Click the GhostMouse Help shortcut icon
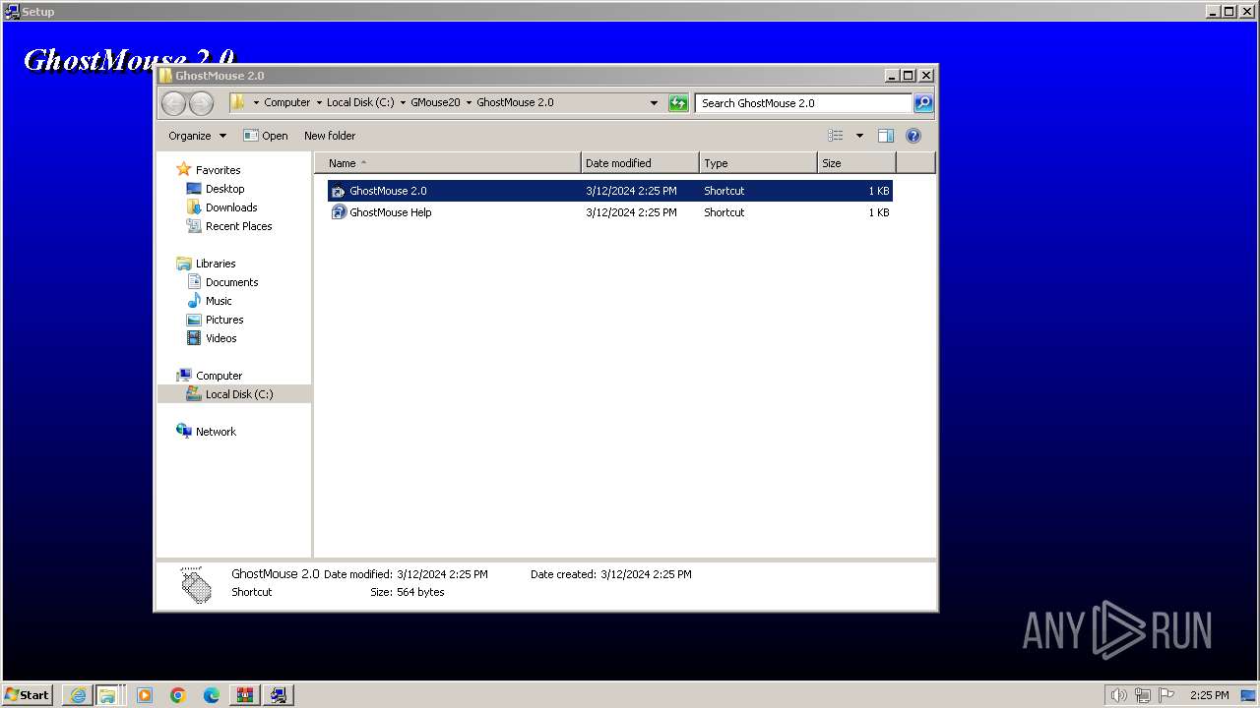 click(339, 212)
